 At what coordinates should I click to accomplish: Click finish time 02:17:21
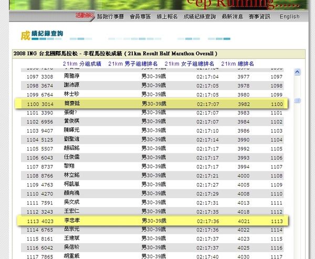coord(207,176)
